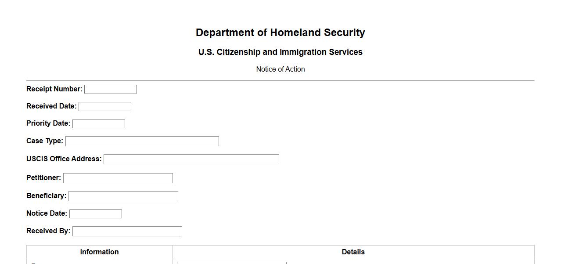This screenshot has height=264, width=561.
Task: Focus the Received Date text box
Action: coord(105,107)
